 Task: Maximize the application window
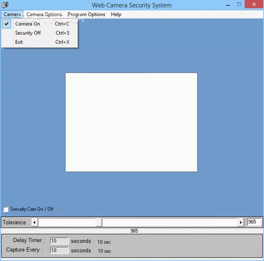click(x=239, y=5)
